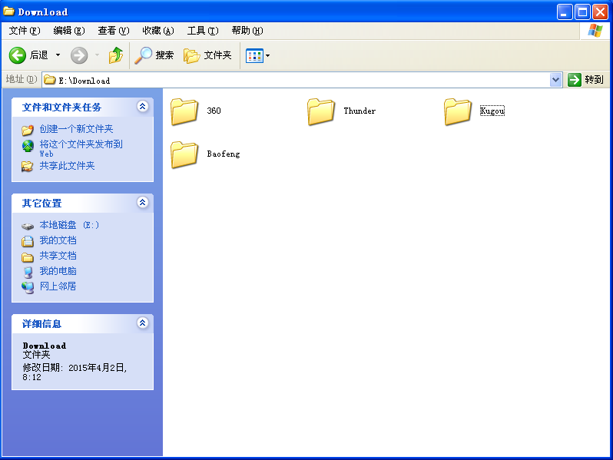This screenshot has width=613, height=460.
Task: Expand the address bar dropdown list
Action: (x=556, y=80)
